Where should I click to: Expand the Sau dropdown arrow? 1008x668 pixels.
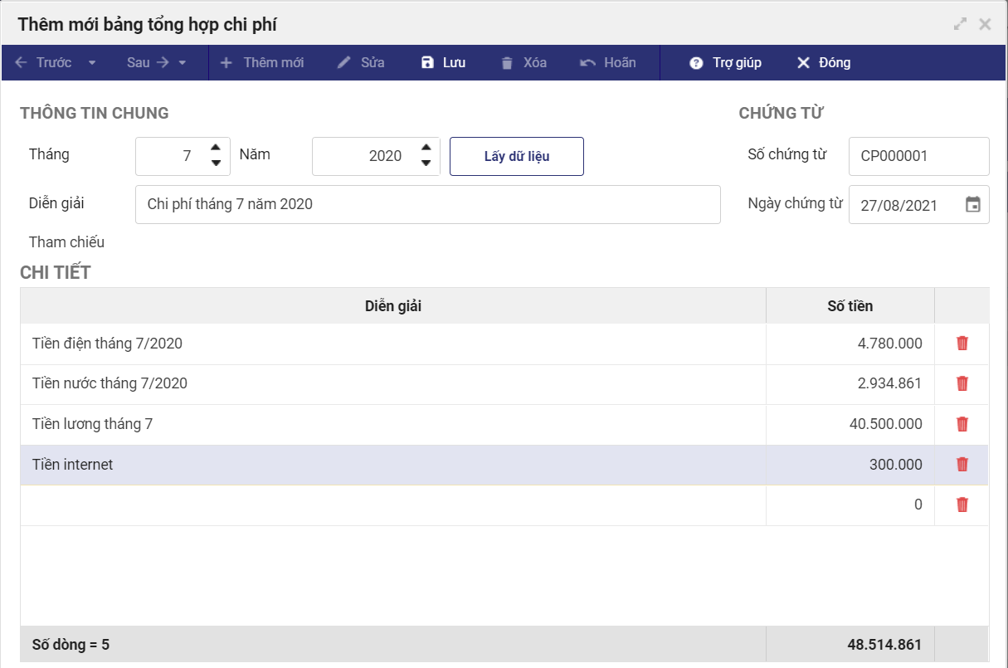point(183,63)
